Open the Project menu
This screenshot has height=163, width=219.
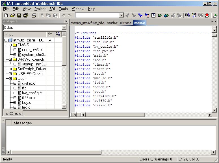[x=40, y=9]
